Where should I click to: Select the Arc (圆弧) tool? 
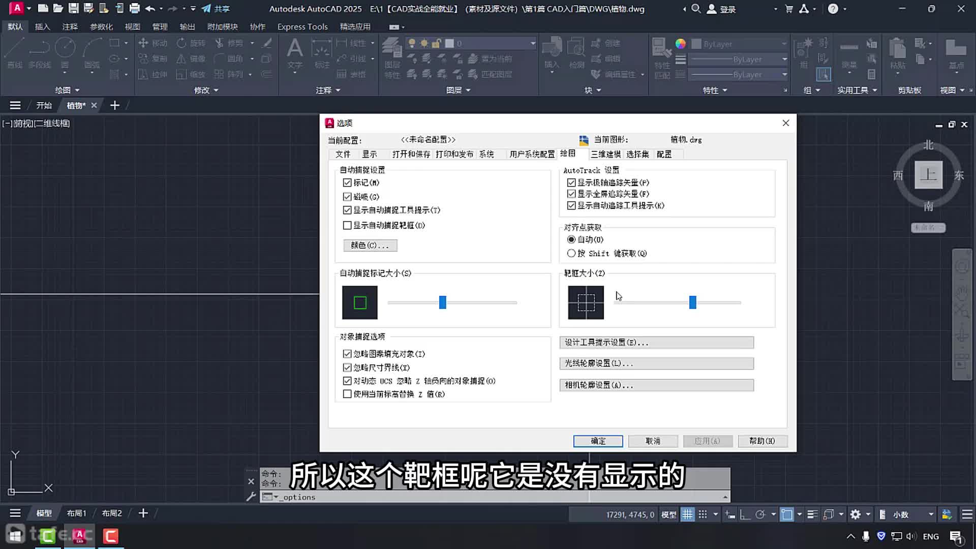point(92,53)
